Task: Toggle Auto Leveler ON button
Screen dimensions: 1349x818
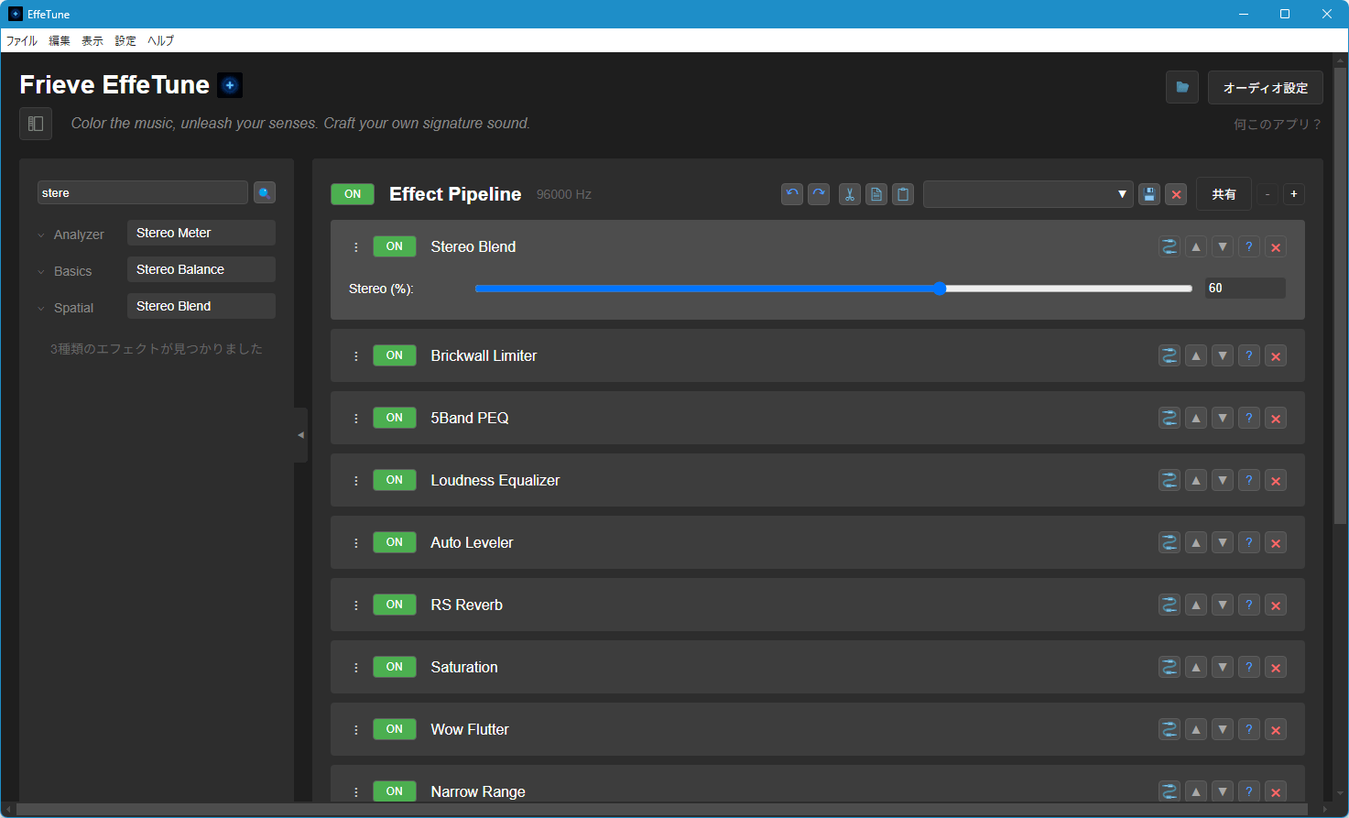Action: (x=395, y=542)
